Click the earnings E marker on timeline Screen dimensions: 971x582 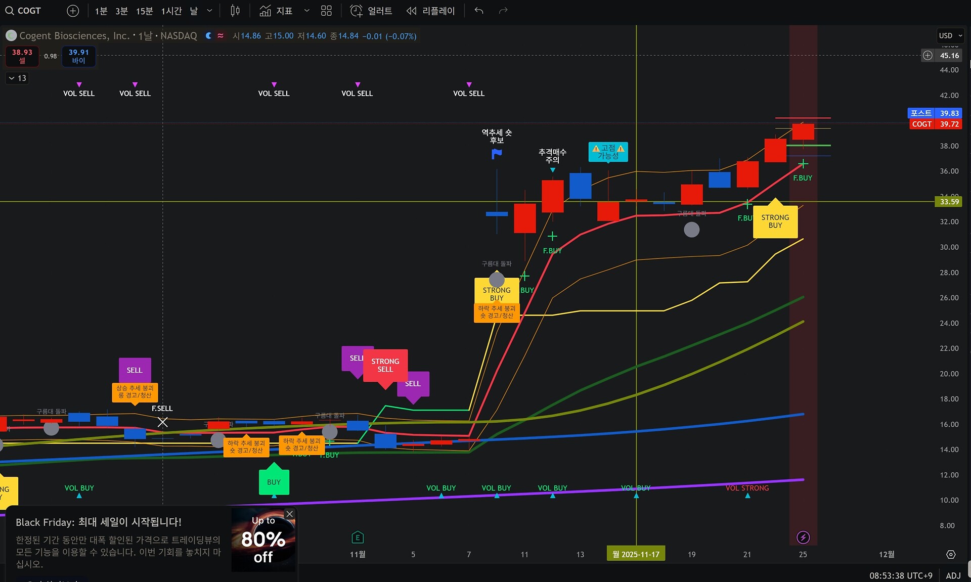click(x=357, y=538)
